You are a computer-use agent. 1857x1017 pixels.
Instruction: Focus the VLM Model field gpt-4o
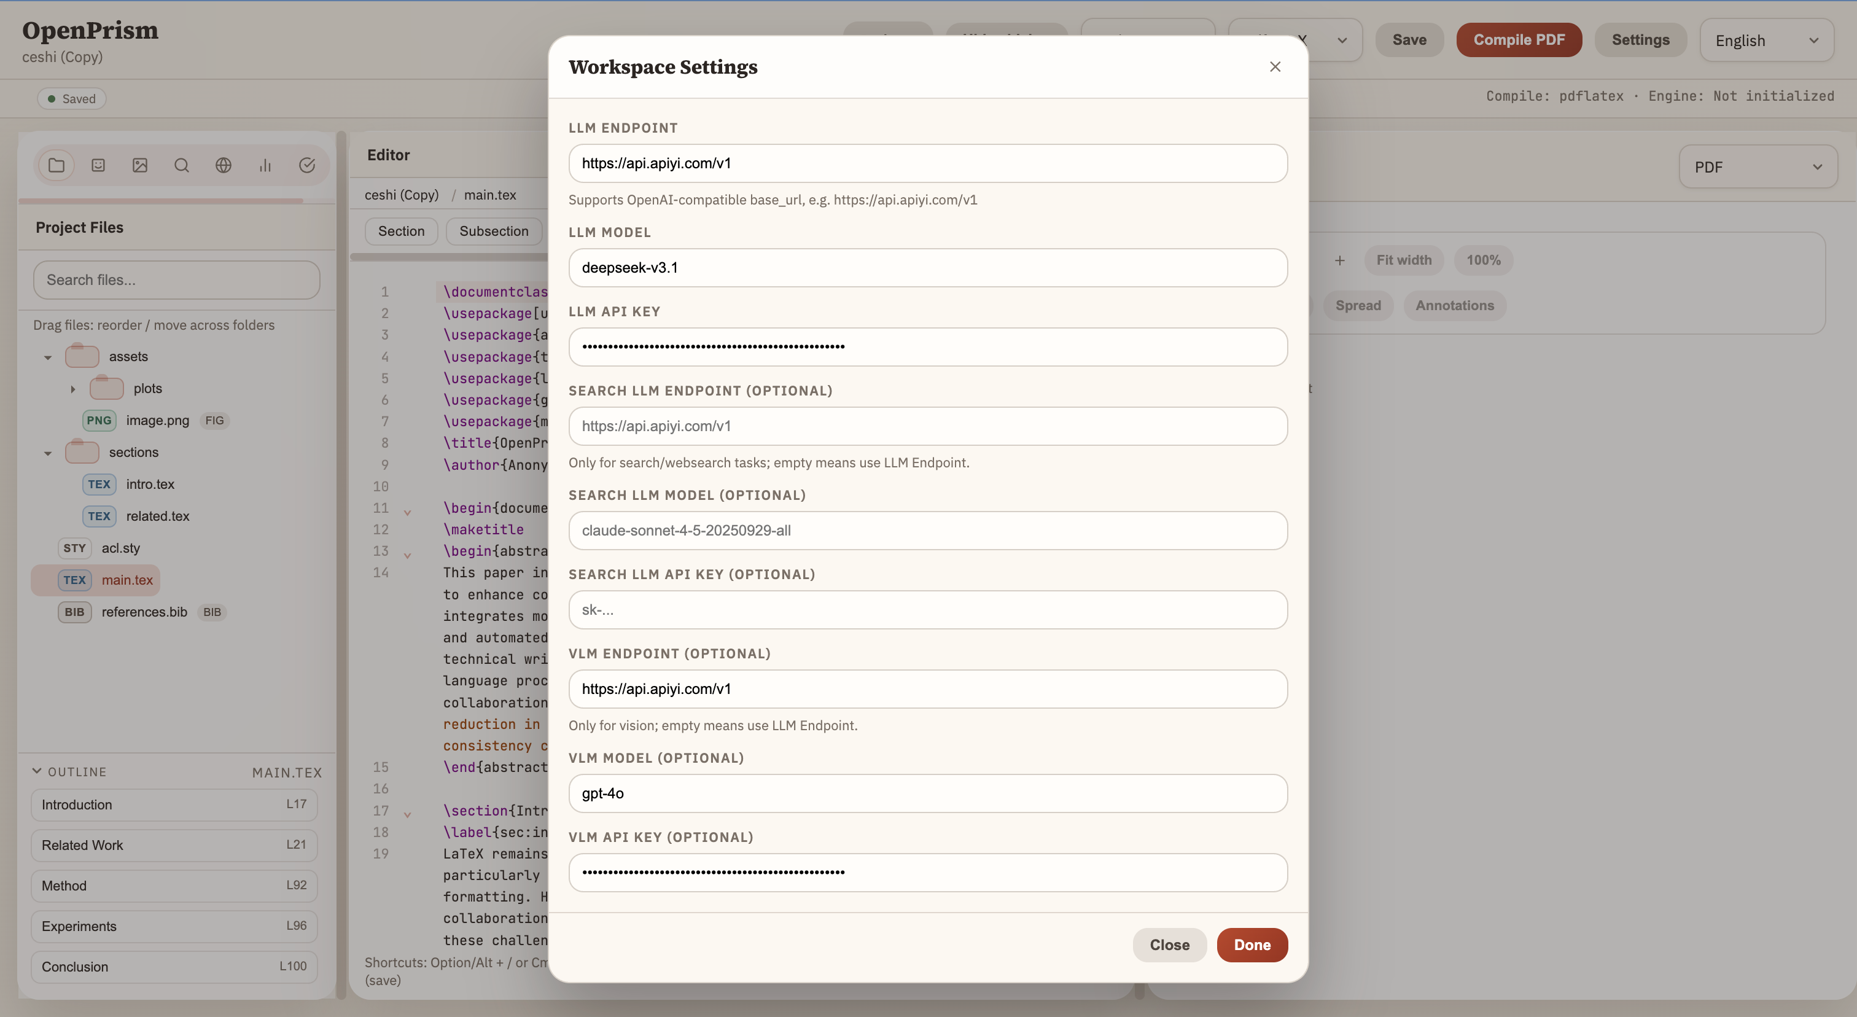(x=928, y=794)
